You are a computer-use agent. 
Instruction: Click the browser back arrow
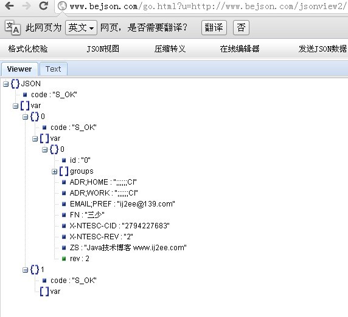pos(9,6)
